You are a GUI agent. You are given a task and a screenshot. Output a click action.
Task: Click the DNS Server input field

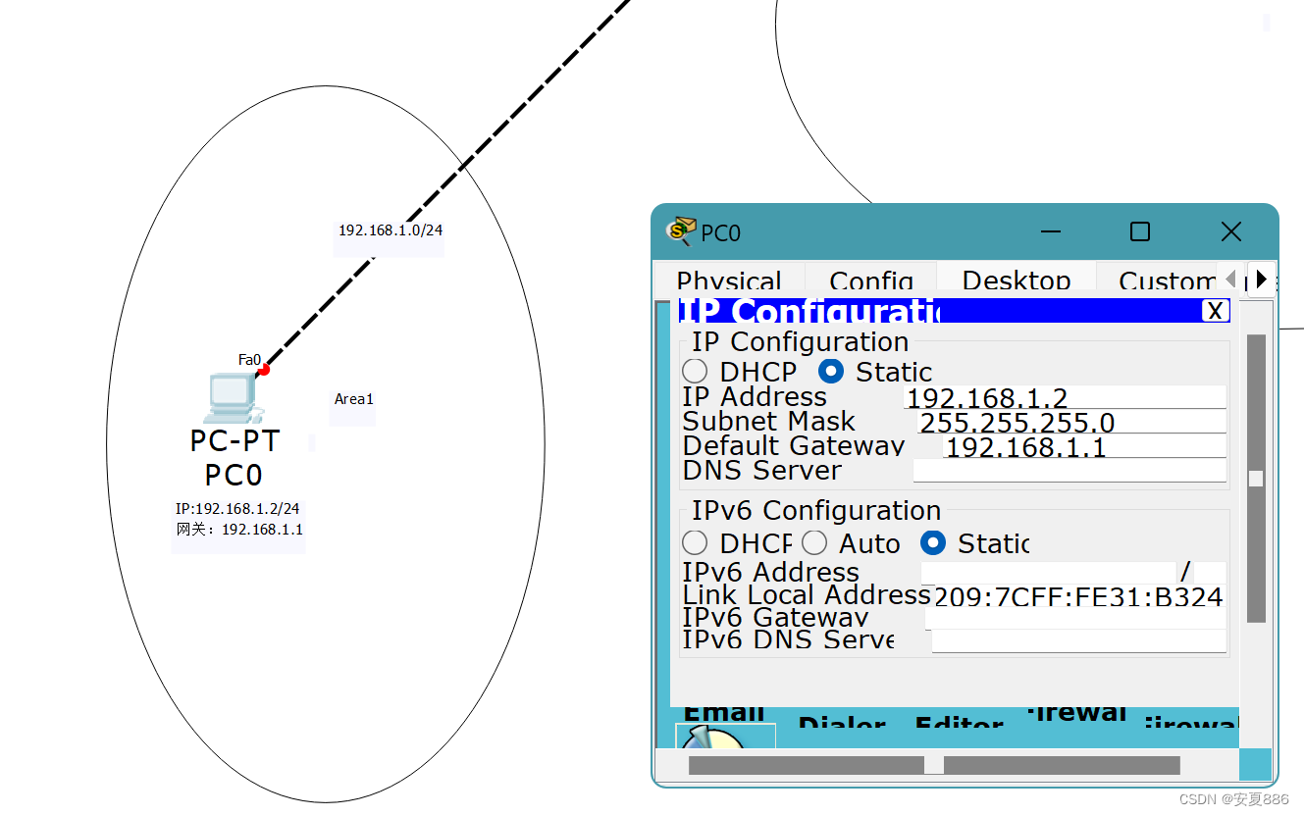tap(1069, 470)
